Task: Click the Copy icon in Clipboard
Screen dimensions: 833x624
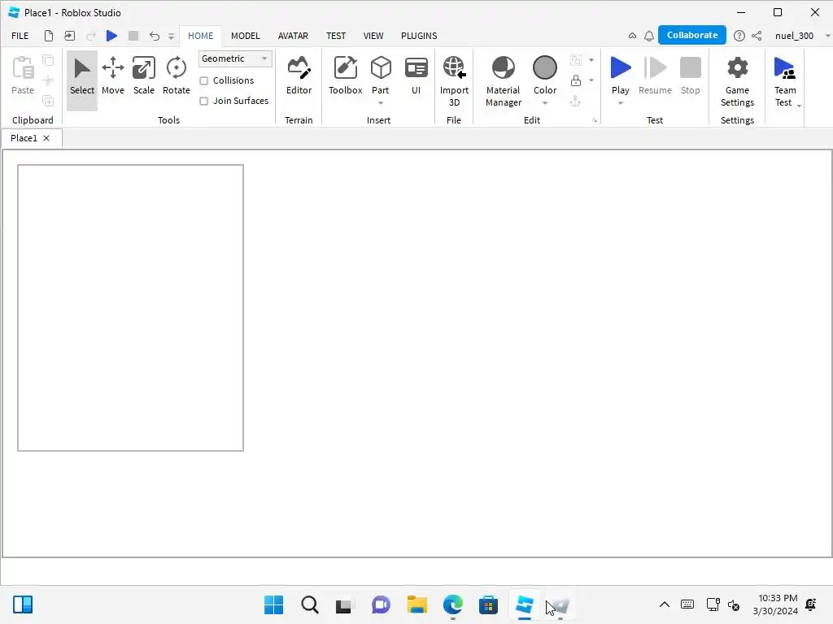Action: tap(48, 60)
